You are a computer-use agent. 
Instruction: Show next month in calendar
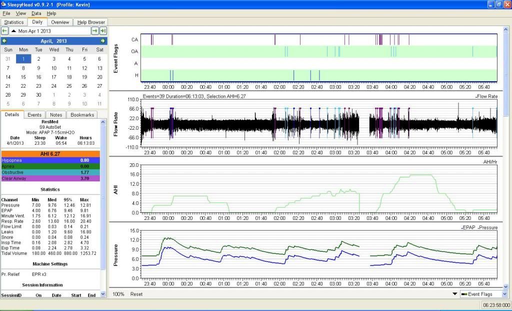(103, 41)
